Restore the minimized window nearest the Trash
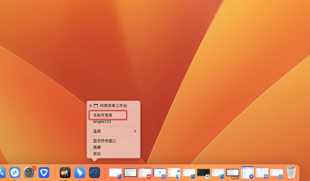This screenshot has height=181, width=310. pos(276,172)
